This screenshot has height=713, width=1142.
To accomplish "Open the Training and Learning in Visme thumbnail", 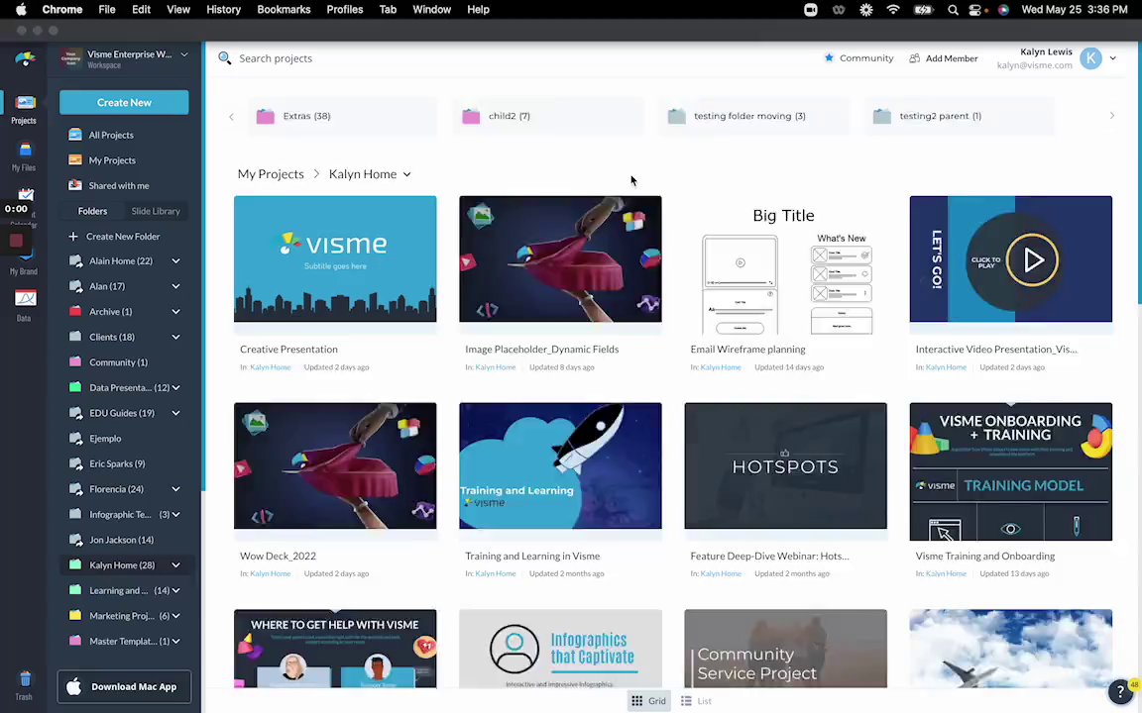I will point(560,465).
